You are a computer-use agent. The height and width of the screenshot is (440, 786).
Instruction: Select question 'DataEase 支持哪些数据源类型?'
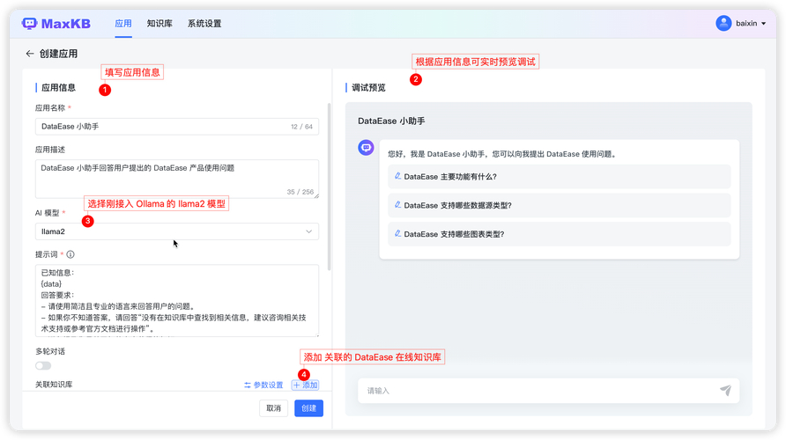[x=560, y=205]
